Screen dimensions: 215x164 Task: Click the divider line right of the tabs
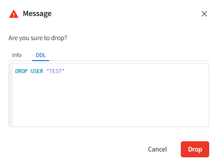click(129, 61)
